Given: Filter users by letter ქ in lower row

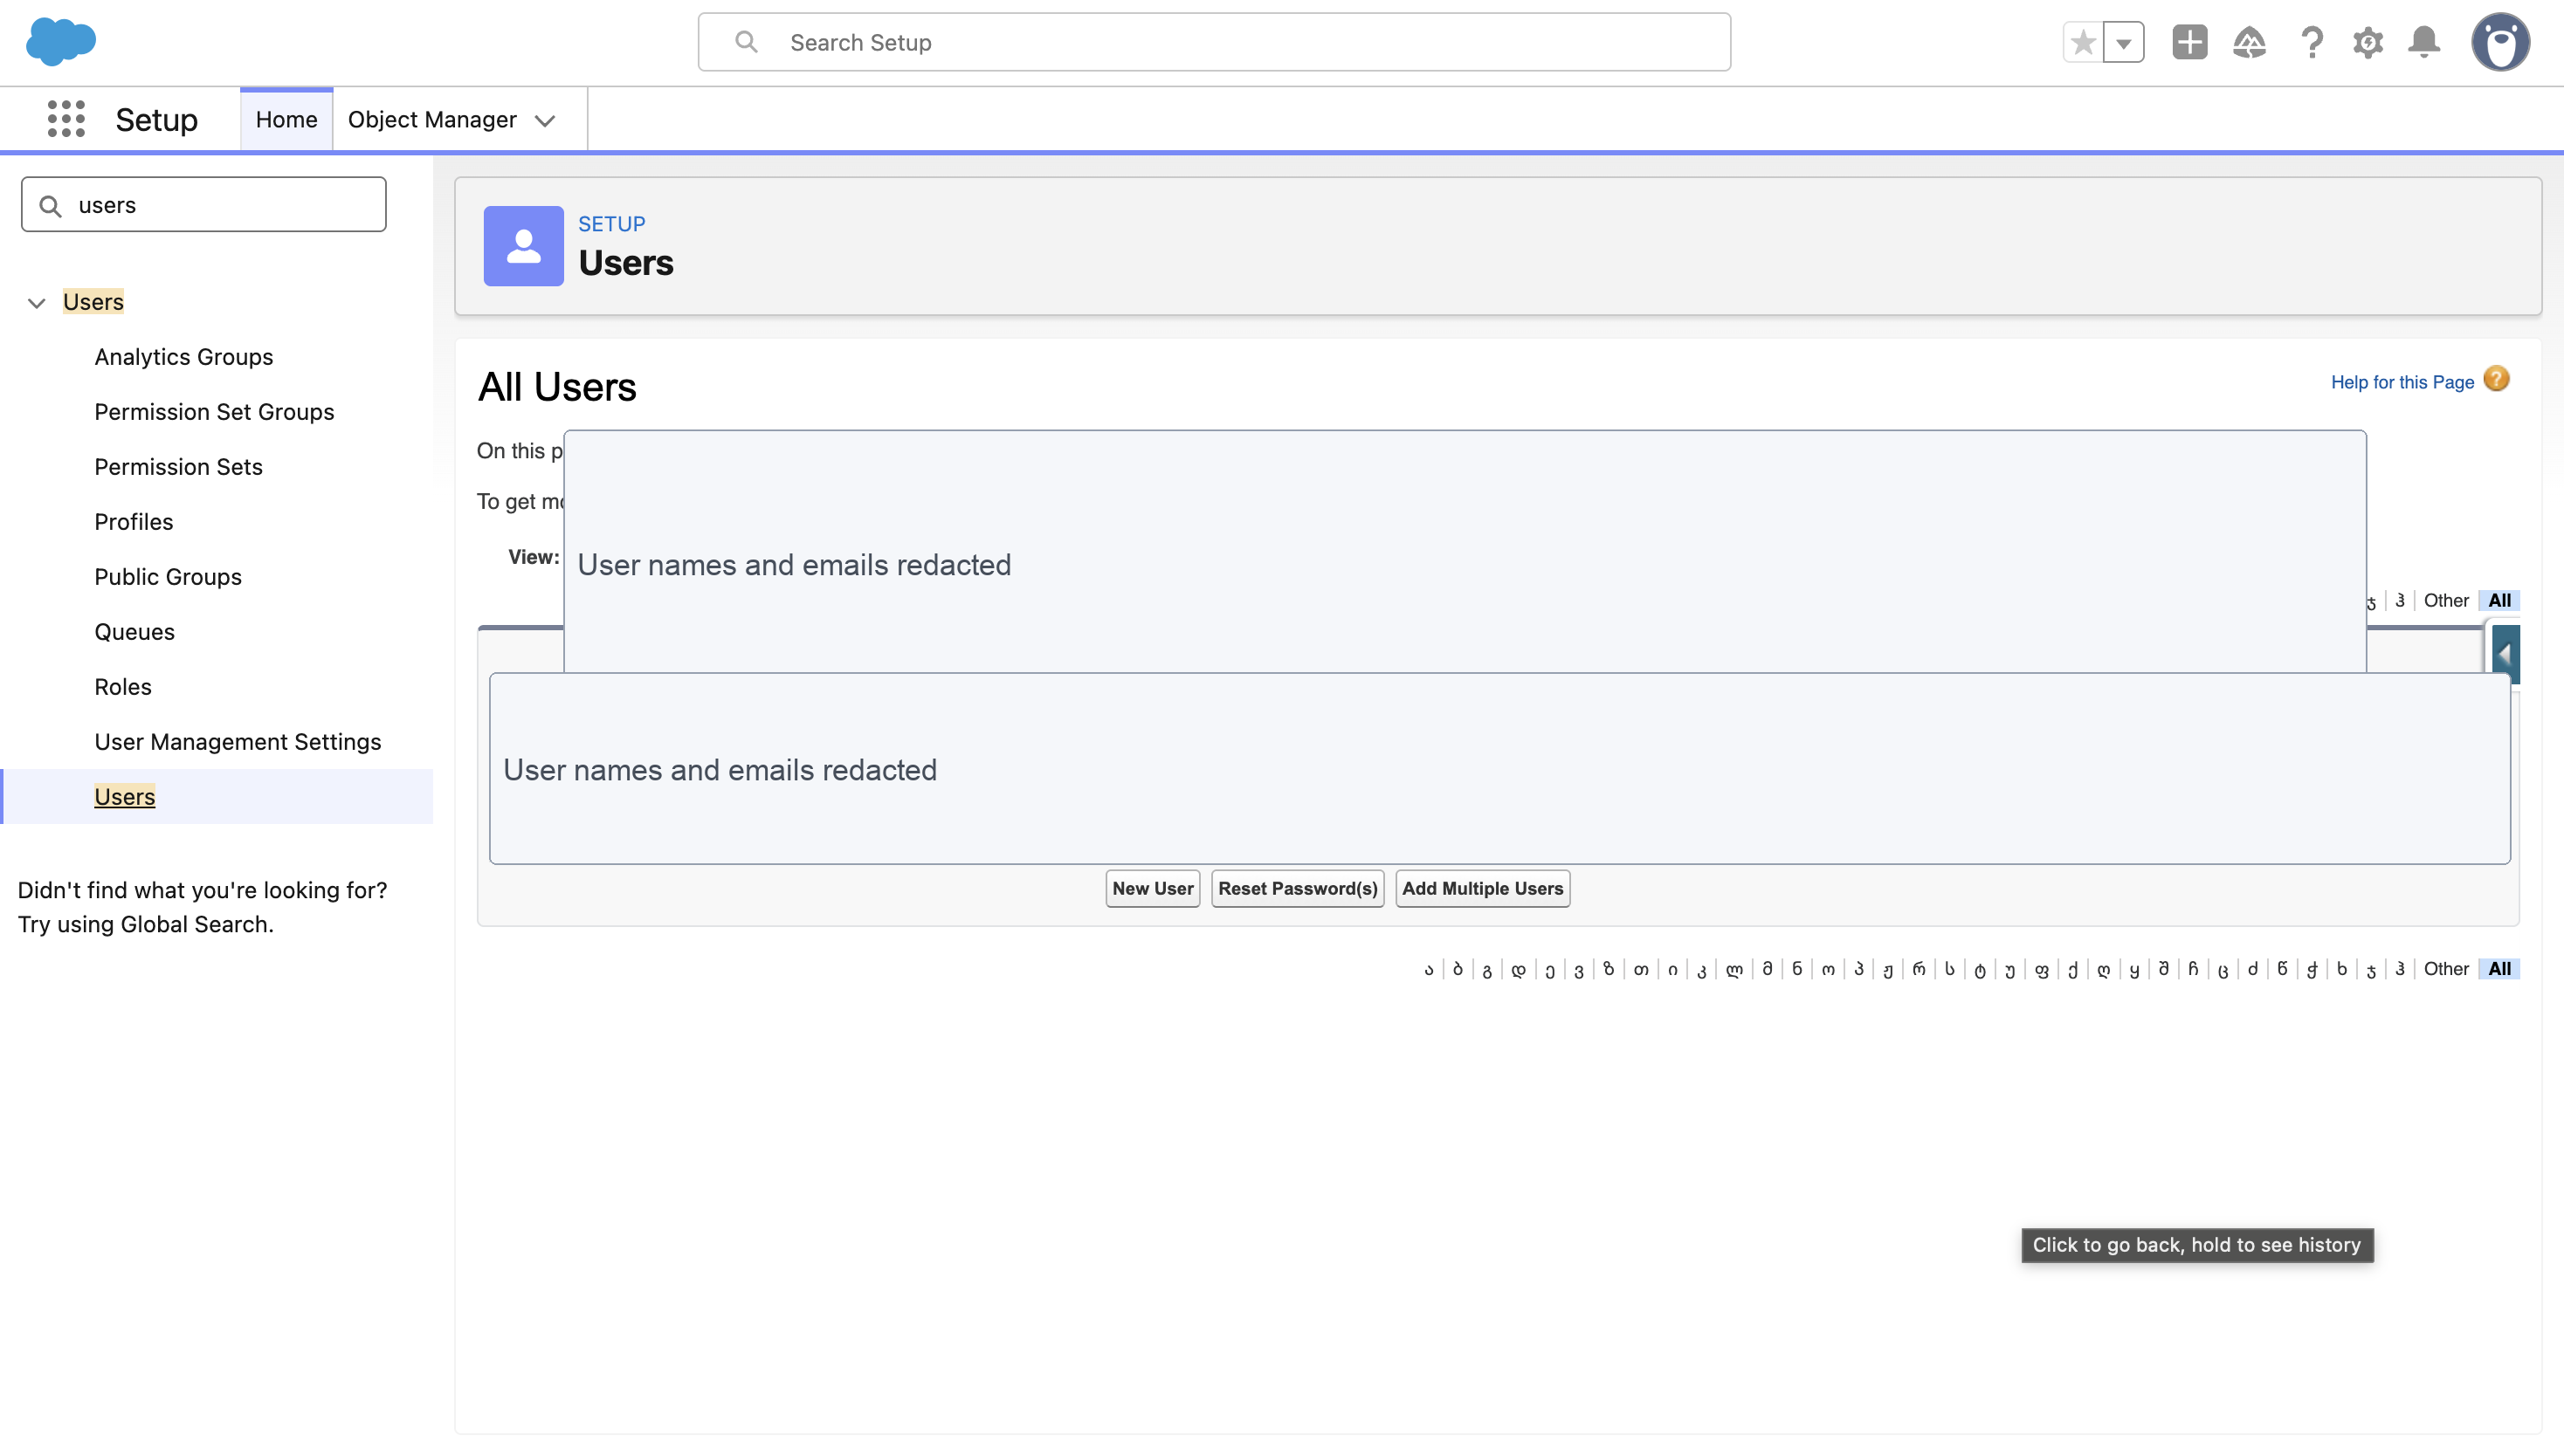Looking at the screenshot, I should coord(2073,970).
